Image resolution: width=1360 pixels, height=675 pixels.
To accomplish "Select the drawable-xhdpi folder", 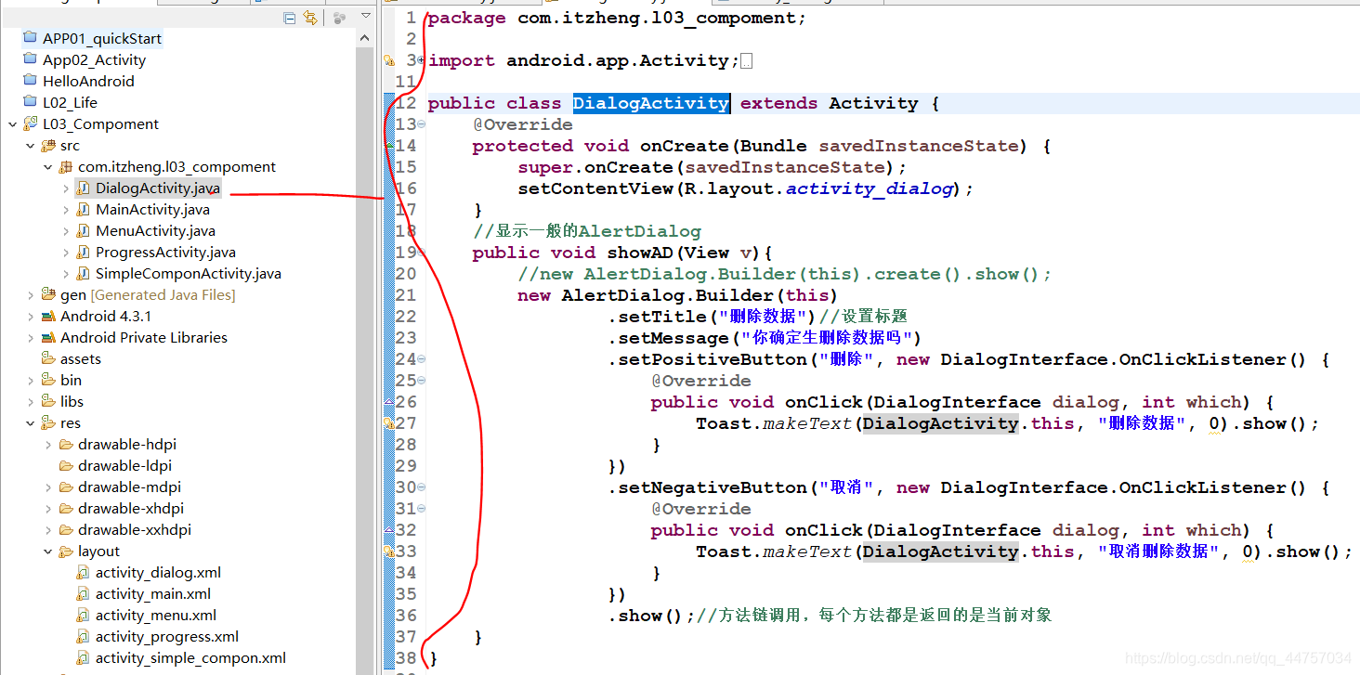I will pos(131,508).
